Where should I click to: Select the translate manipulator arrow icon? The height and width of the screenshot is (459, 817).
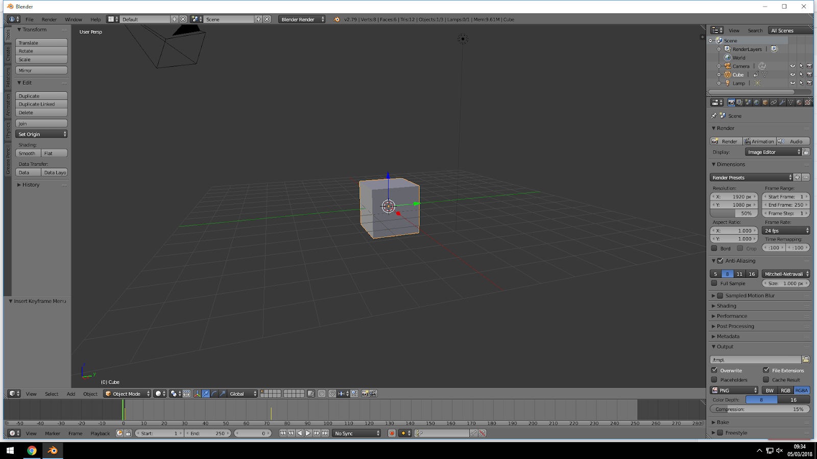point(205,393)
